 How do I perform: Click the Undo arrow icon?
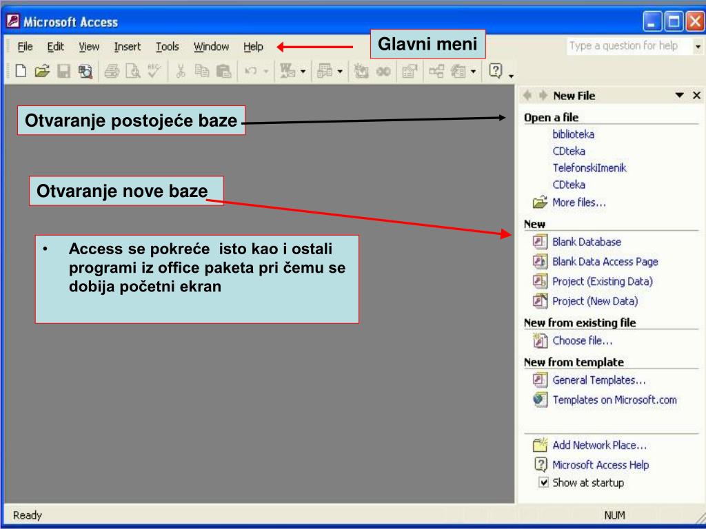(251, 71)
